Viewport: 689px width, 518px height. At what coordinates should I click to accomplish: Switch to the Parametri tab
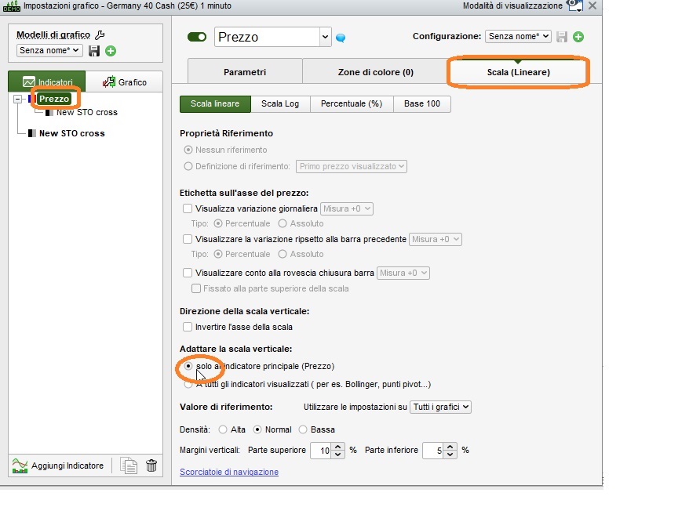[245, 72]
